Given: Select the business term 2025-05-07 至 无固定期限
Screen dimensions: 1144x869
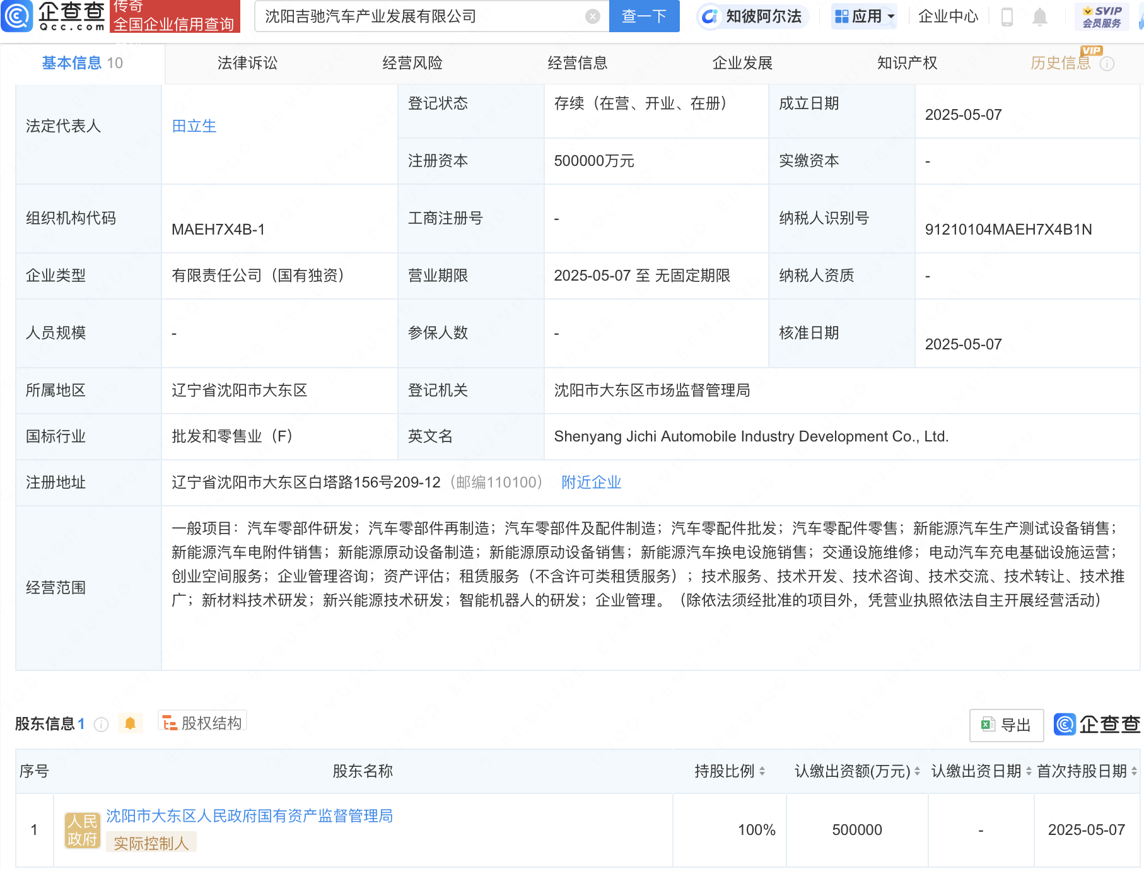Looking at the screenshot, I should click(x=642, y=276).
